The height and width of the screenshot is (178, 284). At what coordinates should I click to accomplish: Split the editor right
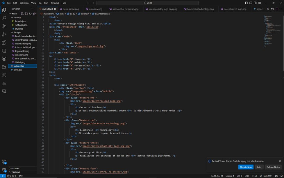pos(277,9)
